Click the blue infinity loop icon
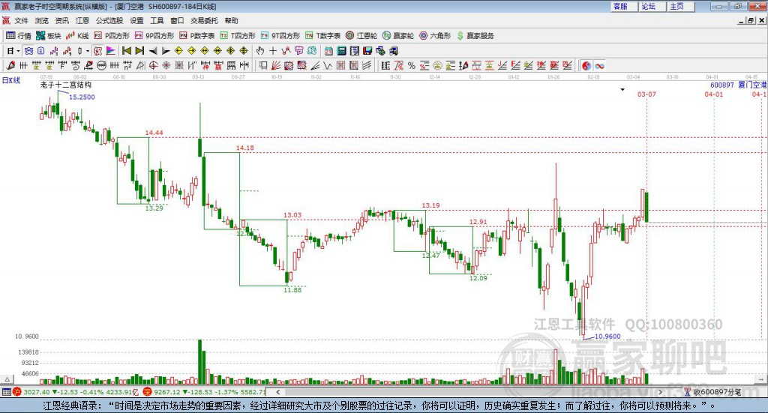The height and width of the screenshot is (413, 768). pos(599,65)
